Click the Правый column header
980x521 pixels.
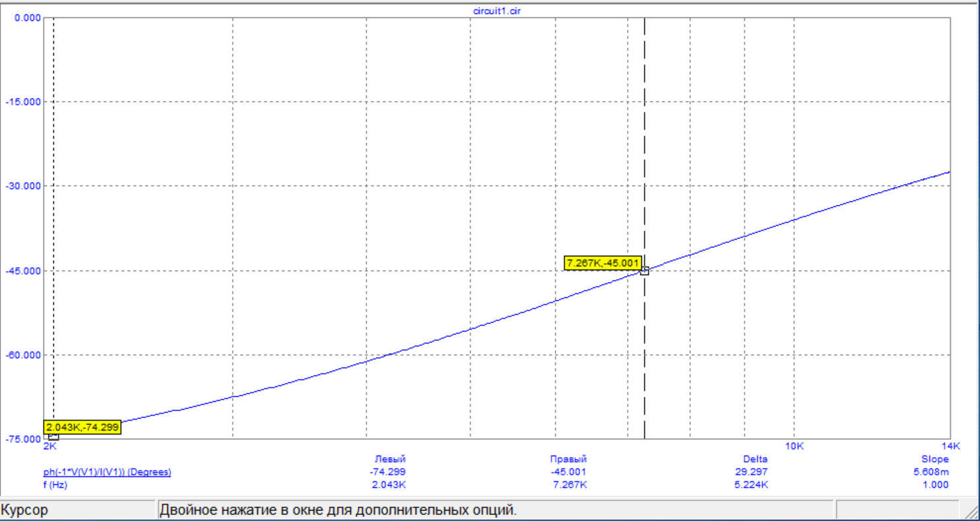pyautogui.click(x=568, y=459)
